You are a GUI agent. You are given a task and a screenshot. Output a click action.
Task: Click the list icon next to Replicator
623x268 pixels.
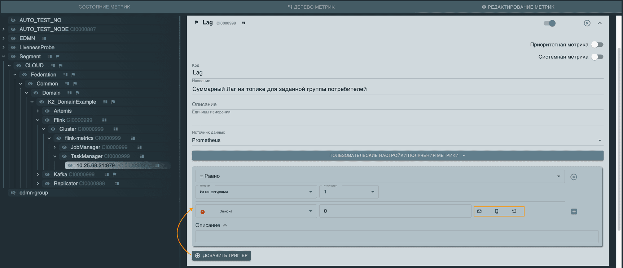click(x=117, y=184)
